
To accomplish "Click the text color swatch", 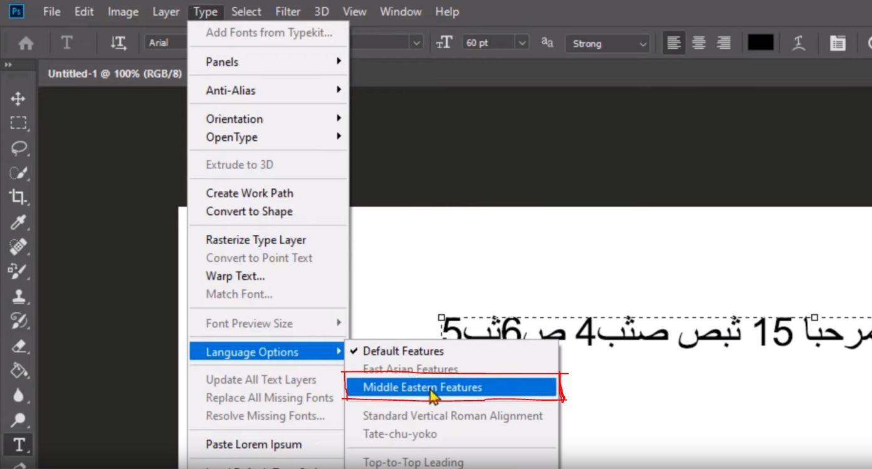I will point(760,43).
